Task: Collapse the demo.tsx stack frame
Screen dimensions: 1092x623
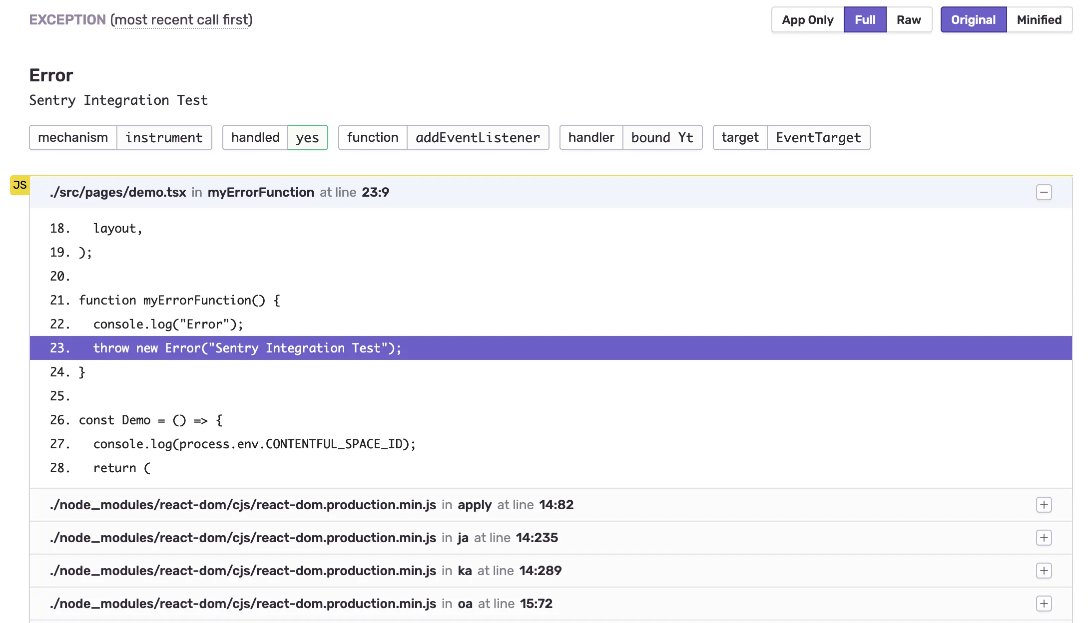Action: (x=1044, y=192)
